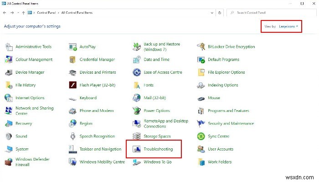The image size is (319, 182).
Task: Click Security and Maintenance flag icon
Action: click(201, 123)
